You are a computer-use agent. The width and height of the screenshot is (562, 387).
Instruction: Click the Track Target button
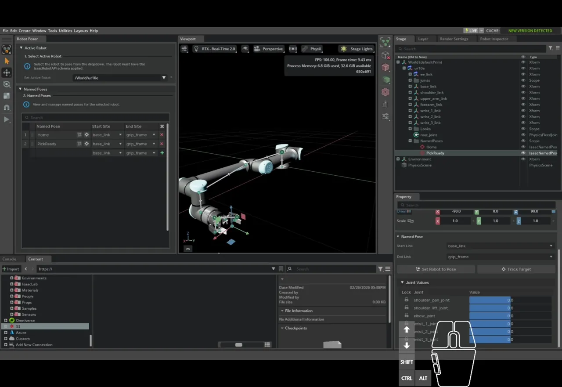pos(516,269)
